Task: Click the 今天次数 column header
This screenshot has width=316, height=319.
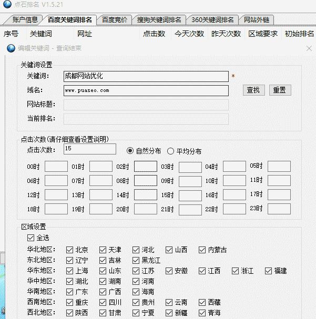Action: [x=189, y=34]
